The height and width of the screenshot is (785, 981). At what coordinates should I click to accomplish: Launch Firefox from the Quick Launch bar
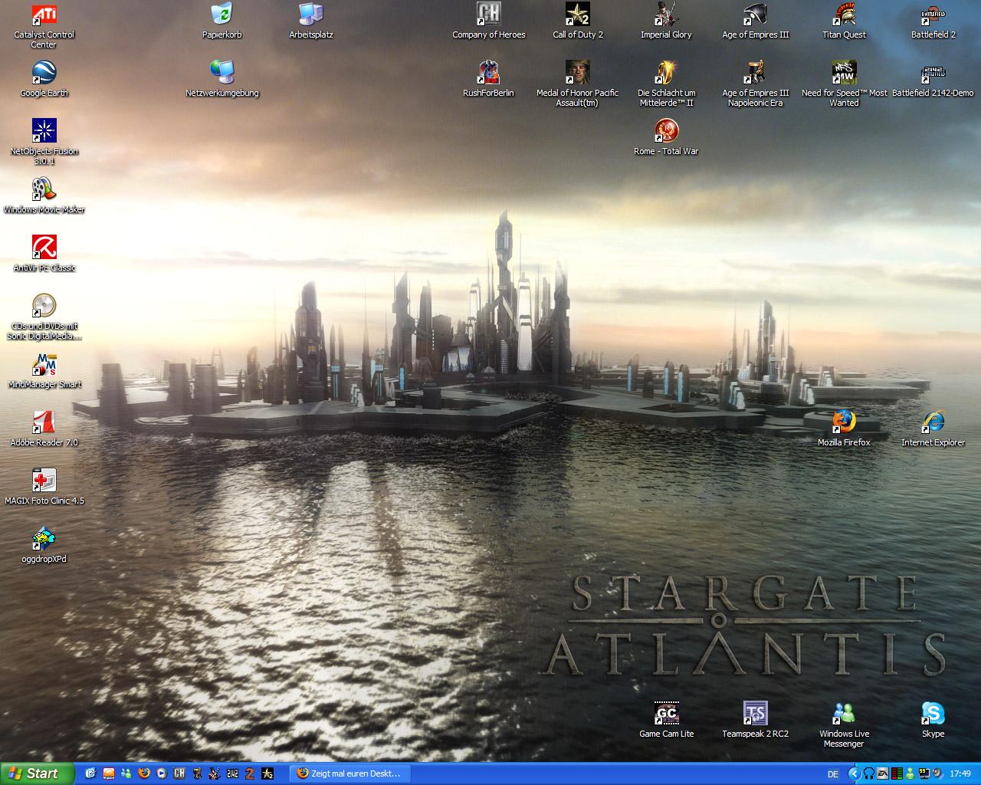coord(144,774)
